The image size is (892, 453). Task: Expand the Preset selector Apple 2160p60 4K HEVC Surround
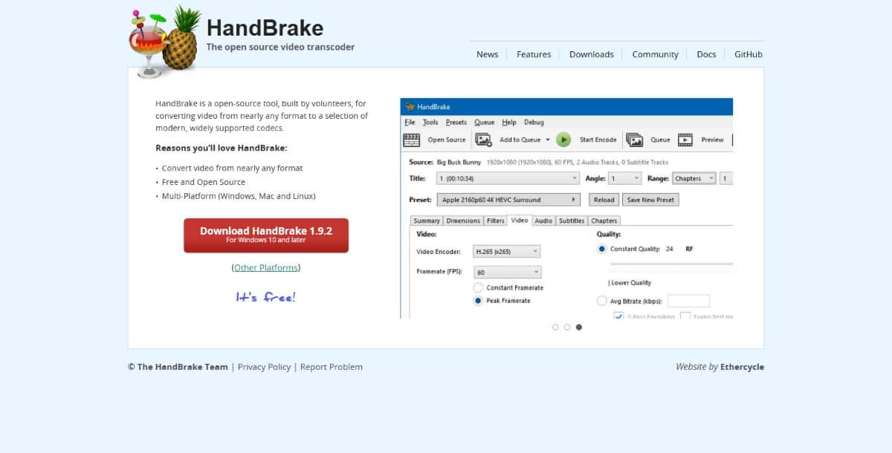509,200
